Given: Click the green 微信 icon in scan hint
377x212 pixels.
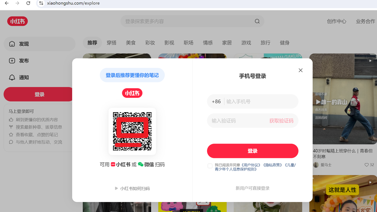Looking at the screenshot, I should click(140, 164).
